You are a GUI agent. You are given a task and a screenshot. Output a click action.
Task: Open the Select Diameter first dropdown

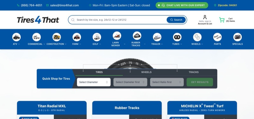pos(130,82)
